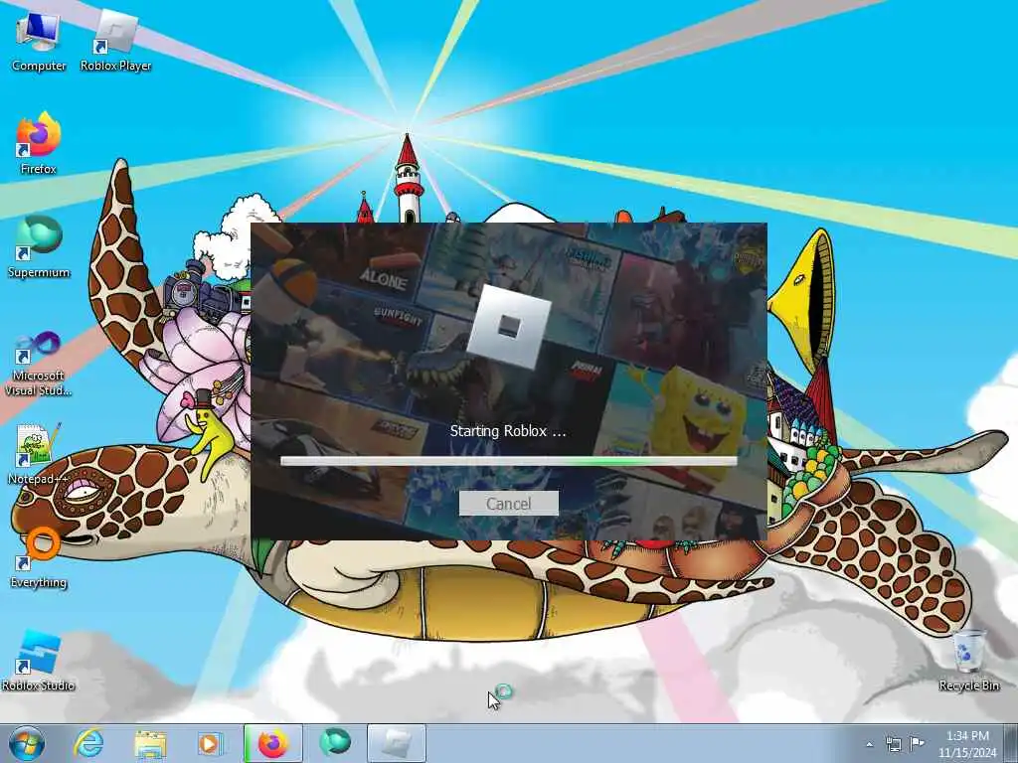Switch to Firefox in the taskbar
Viewport: 1018px width, 763px height.
(272, 743)
